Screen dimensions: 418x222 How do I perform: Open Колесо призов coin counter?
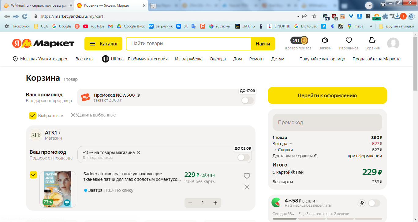pyautogui.click(x=299, y=41)
